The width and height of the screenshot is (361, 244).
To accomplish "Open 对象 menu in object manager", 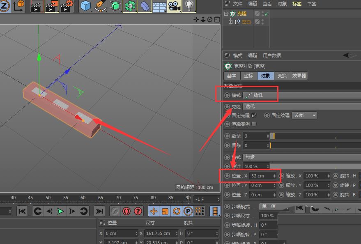I will [x=282, y=4].
